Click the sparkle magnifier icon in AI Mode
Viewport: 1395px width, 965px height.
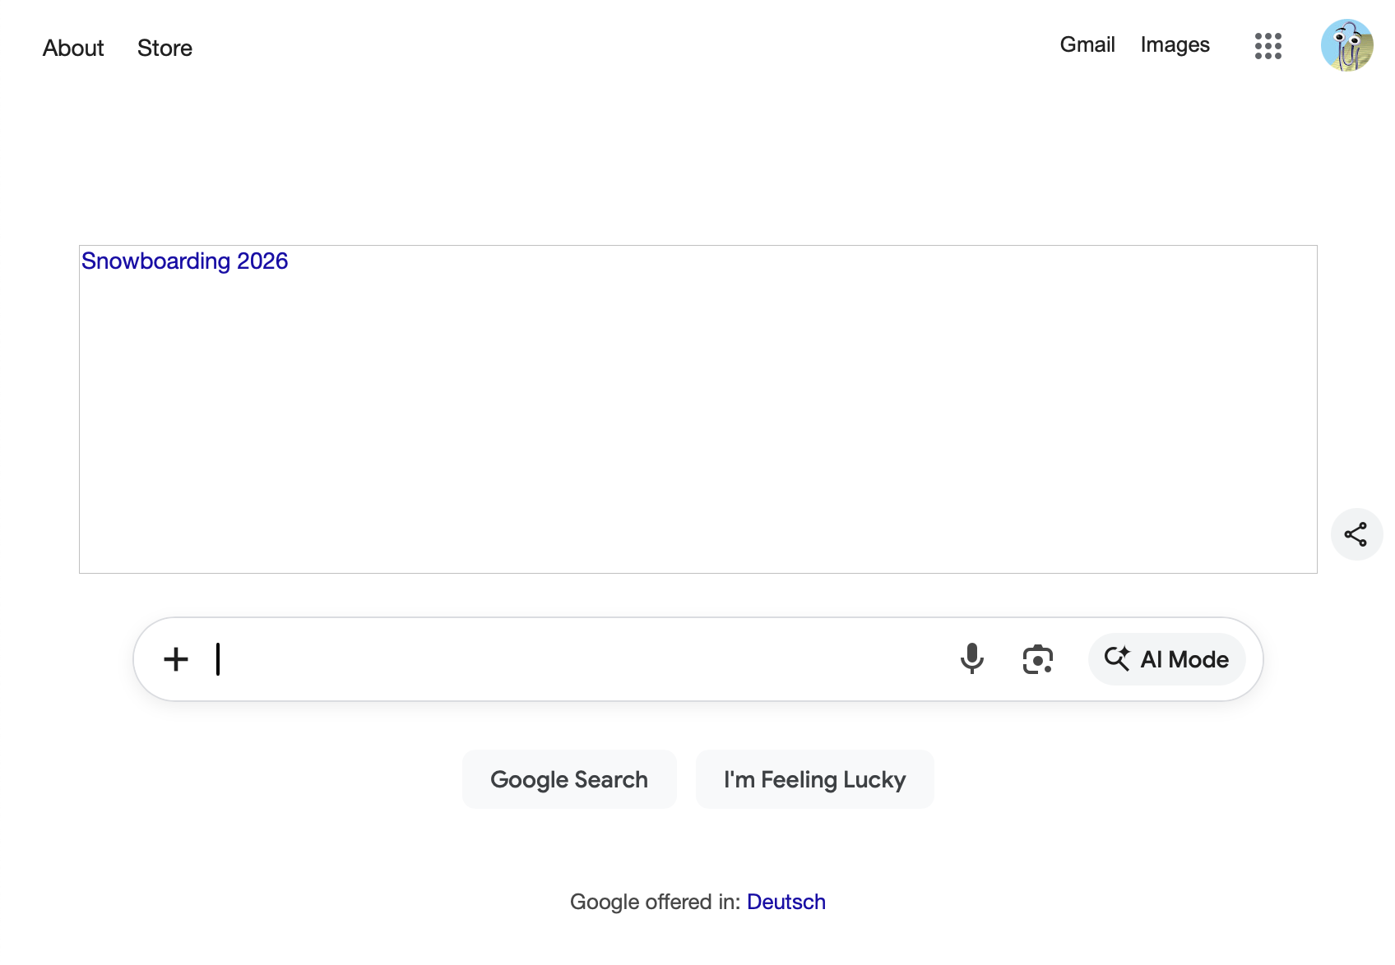(1116, 659)
